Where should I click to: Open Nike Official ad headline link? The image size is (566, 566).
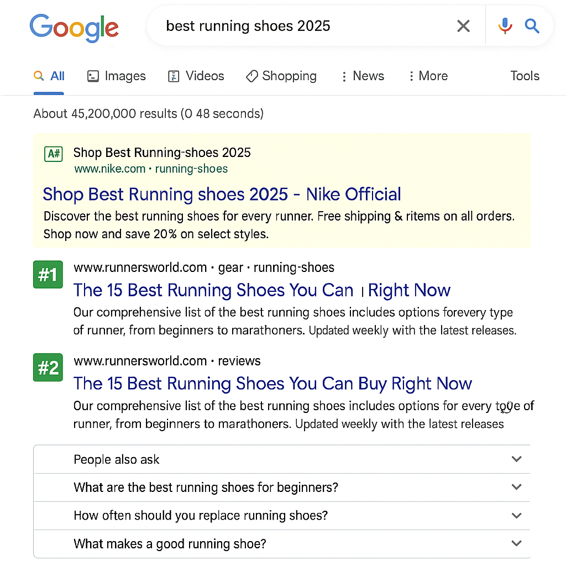pos(222,194)
